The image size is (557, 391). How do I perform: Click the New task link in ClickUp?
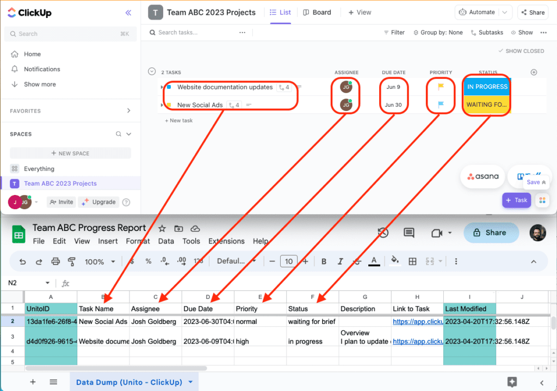178,120
